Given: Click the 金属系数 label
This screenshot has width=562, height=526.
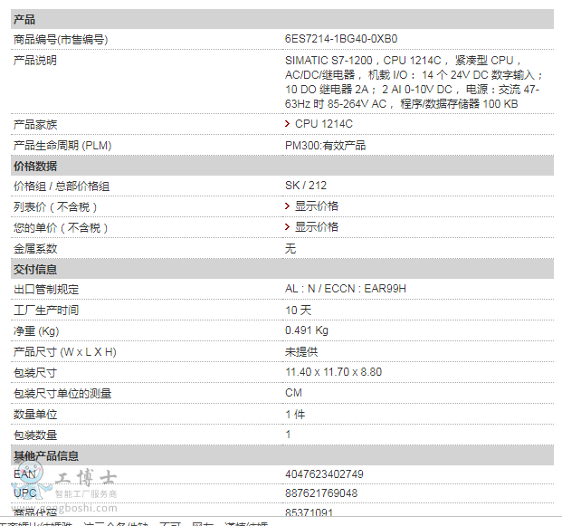Looking at the screenshot, I should (x=35, y=249).
